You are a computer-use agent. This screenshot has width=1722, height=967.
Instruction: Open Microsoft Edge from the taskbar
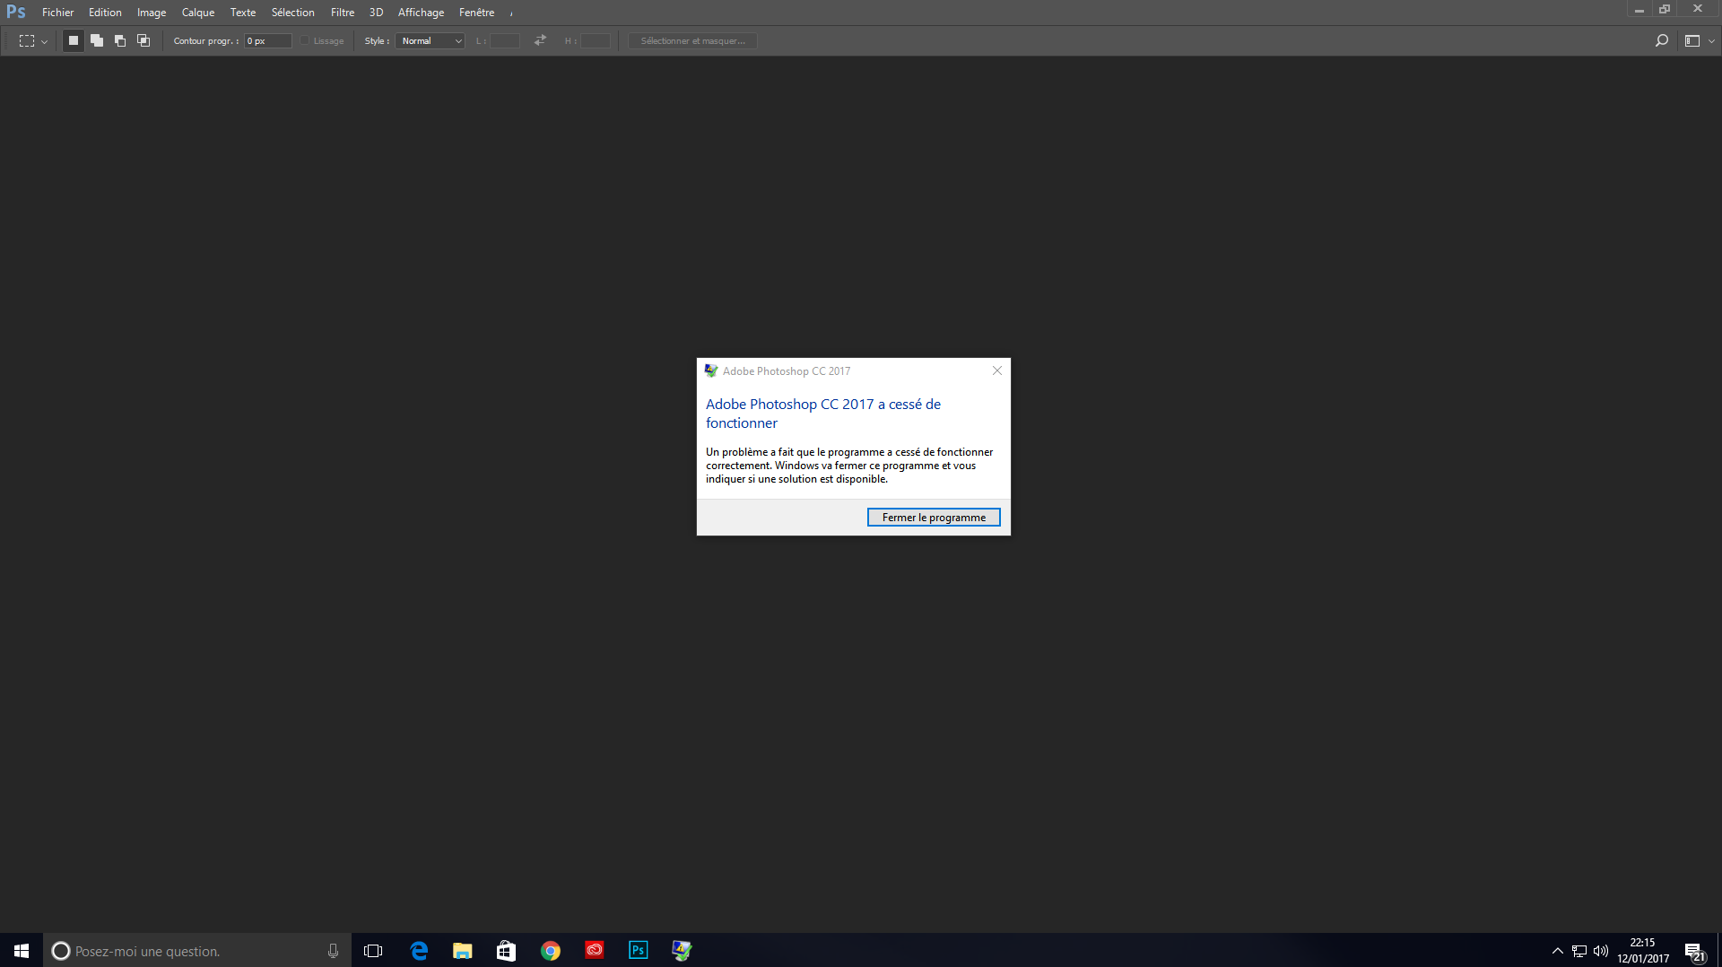click(418, 950)
